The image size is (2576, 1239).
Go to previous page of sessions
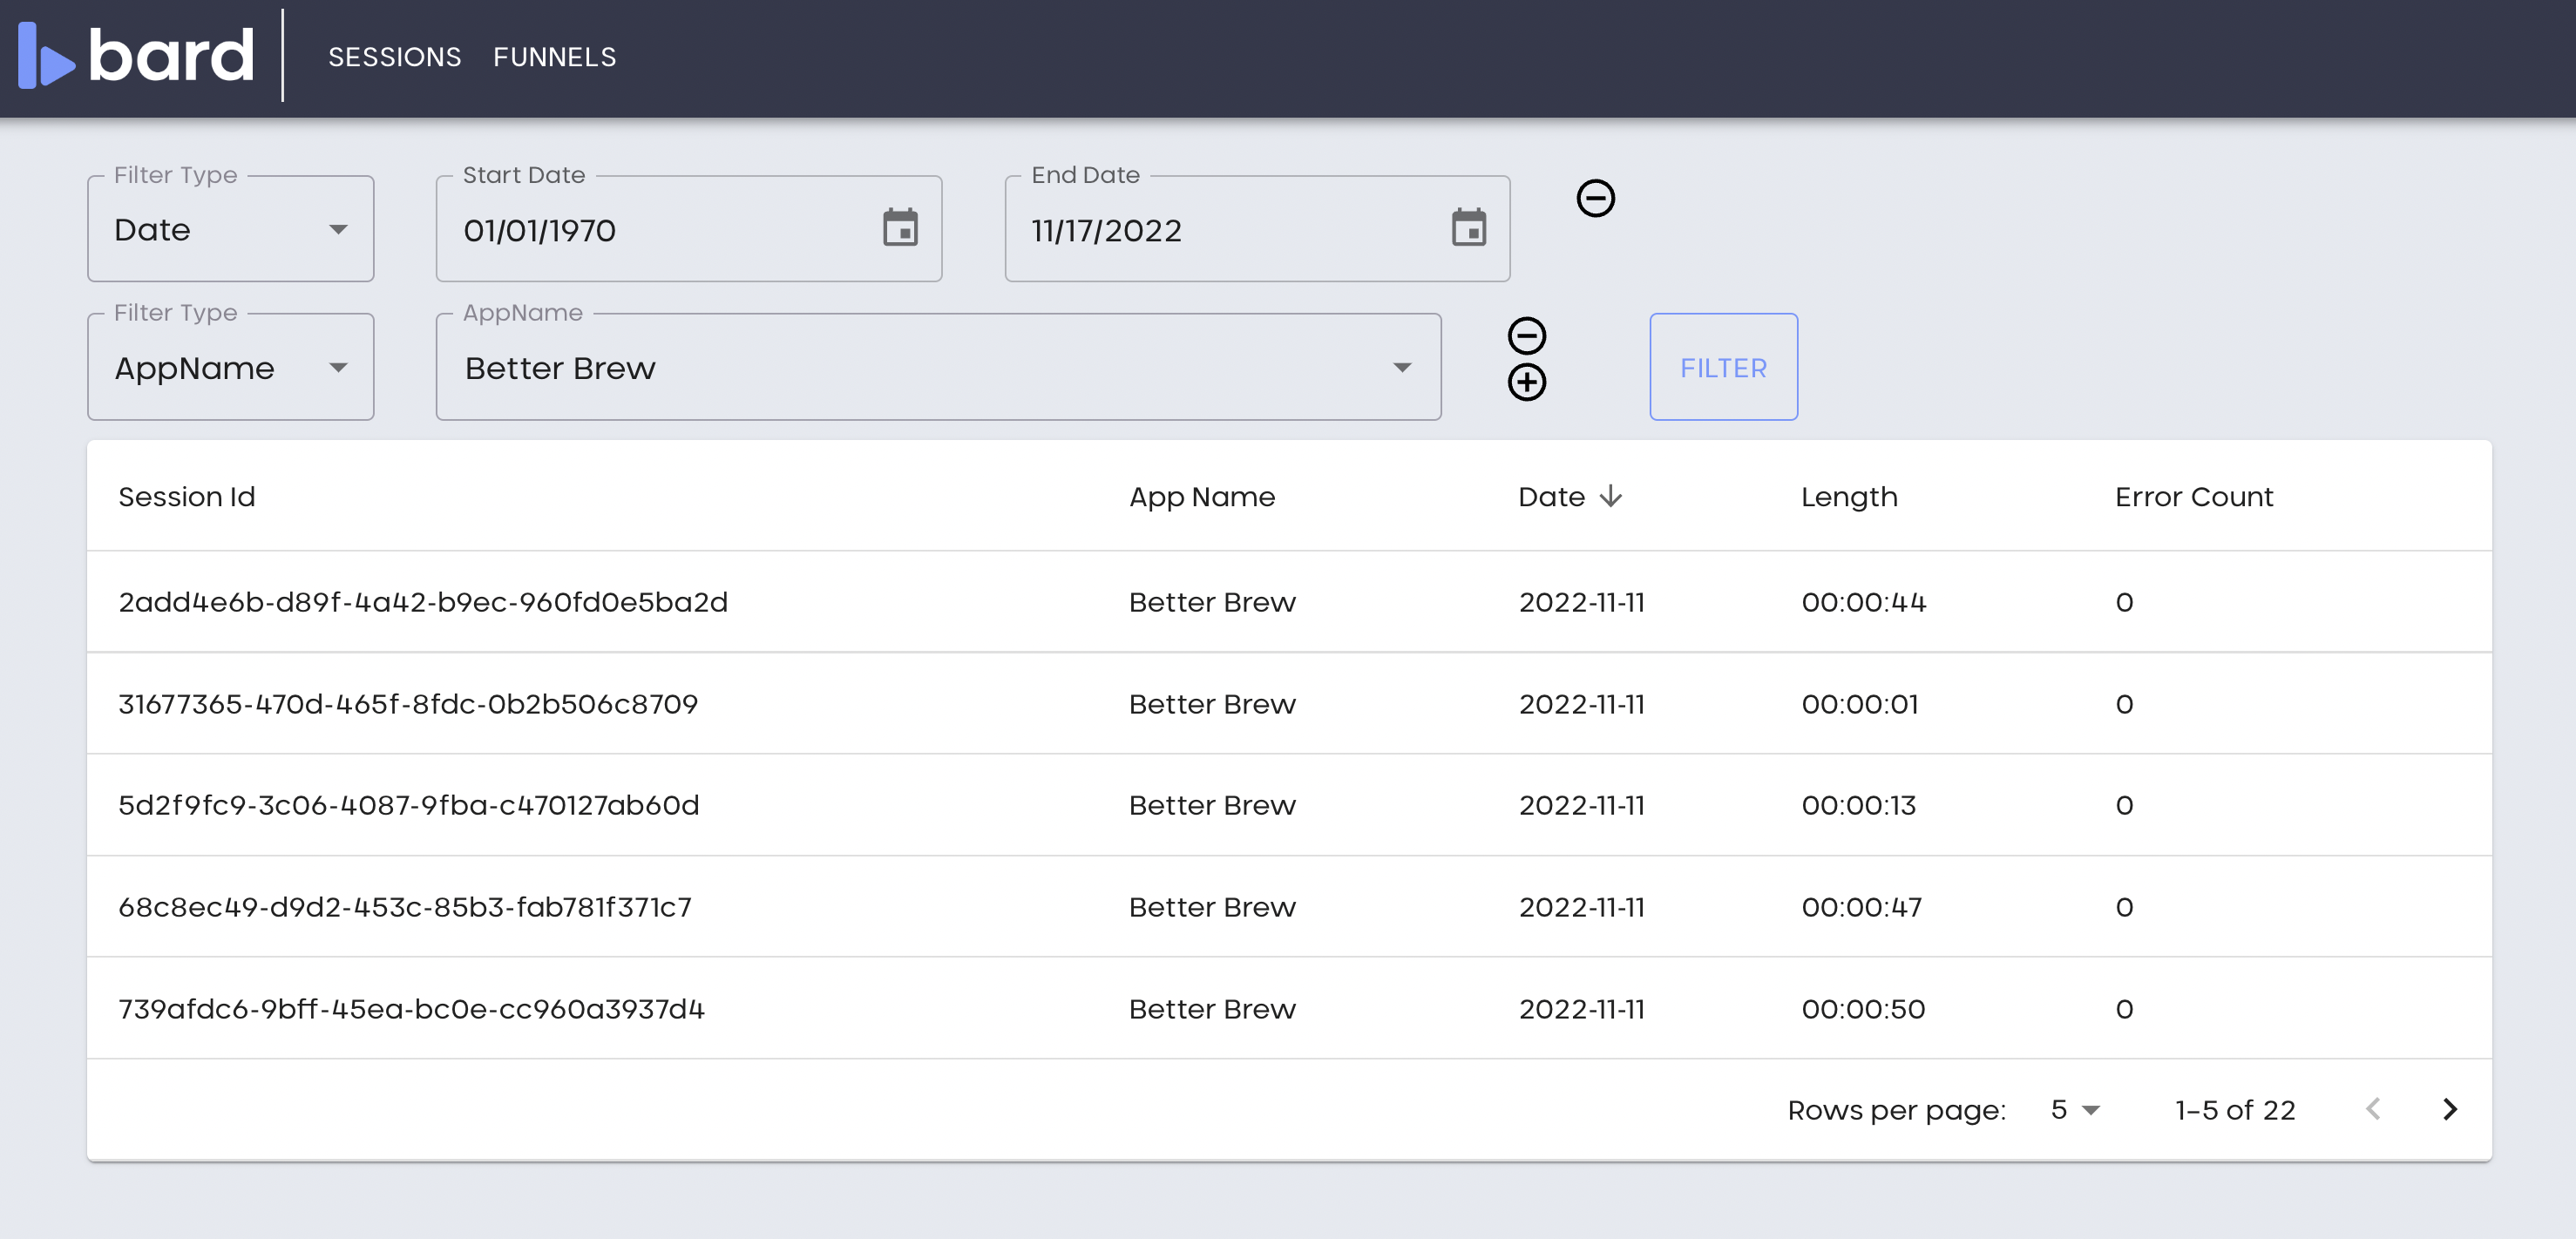tap(2373, 1109)
